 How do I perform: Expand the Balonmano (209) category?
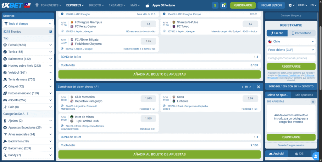pyautogui.click(x=51, y=148)
